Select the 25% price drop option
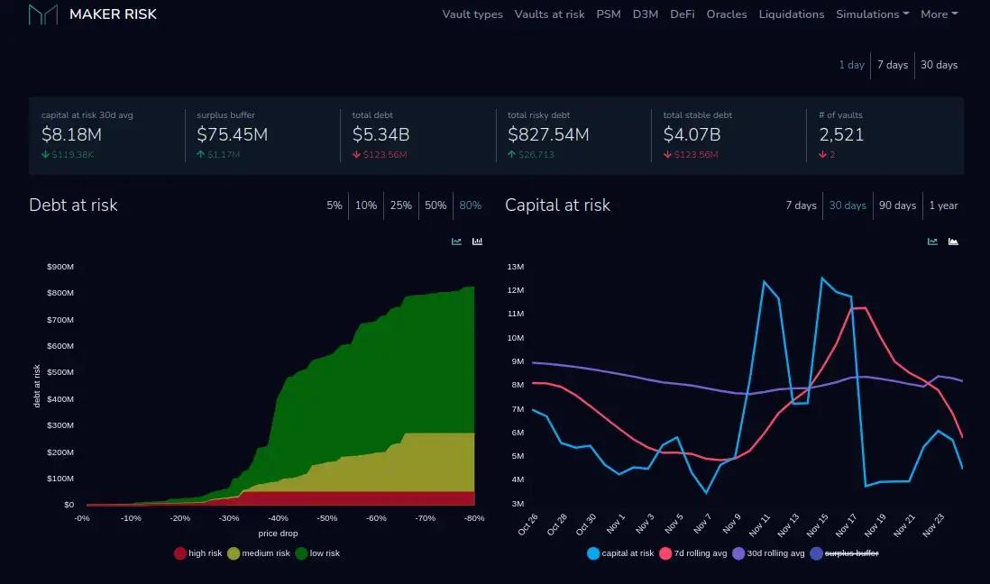 point(401,205)
